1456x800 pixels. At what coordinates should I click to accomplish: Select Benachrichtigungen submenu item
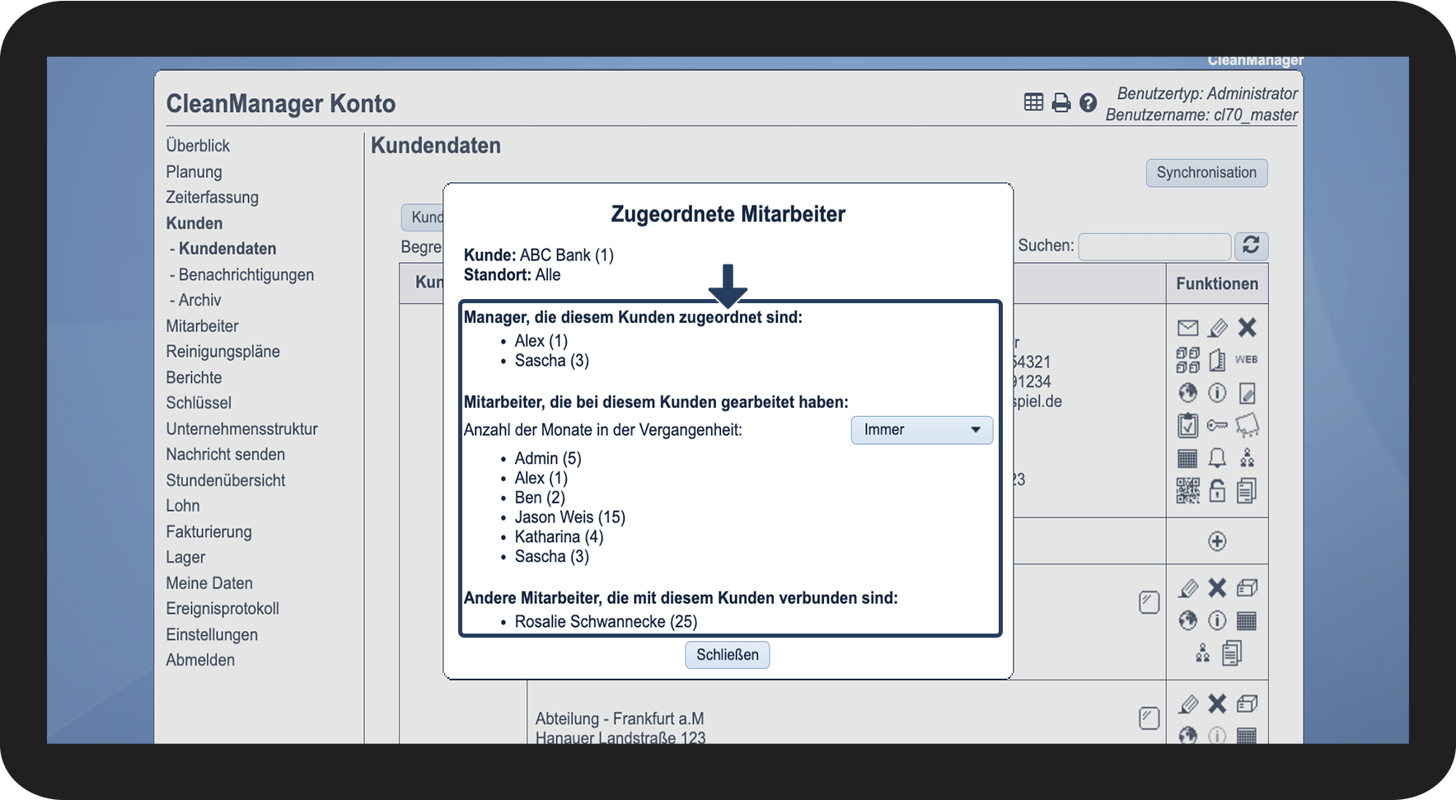[x=246, y=275]
